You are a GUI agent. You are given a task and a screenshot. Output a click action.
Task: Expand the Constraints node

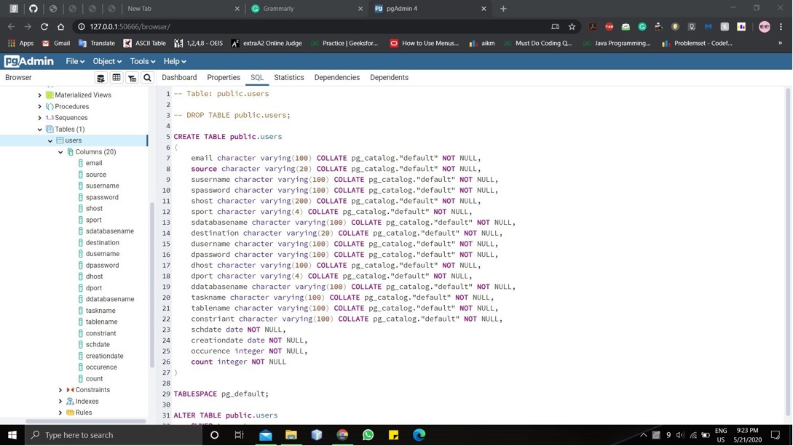pyautogui.click(x=60, y=389)
